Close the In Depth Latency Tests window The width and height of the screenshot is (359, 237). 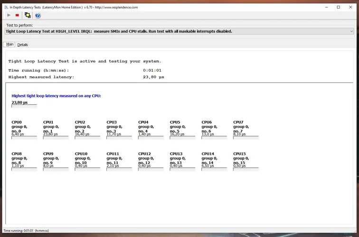tap(351, 7)
